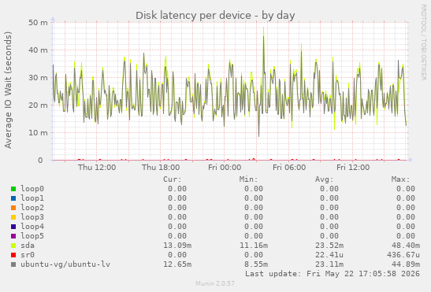The width and height of the screenshot is (431, 292).
Task: Click the 40 m y-axis label
Action: pos(38,50)
